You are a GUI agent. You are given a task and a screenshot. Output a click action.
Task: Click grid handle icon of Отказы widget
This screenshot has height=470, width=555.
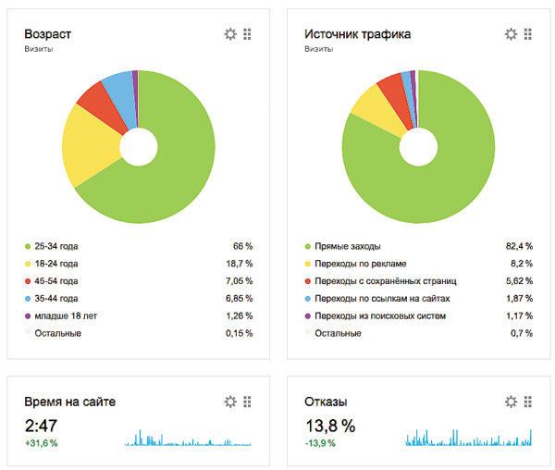(528, 402)
